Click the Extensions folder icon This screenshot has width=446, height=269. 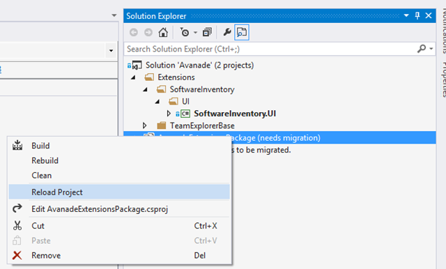click(149, 77)
